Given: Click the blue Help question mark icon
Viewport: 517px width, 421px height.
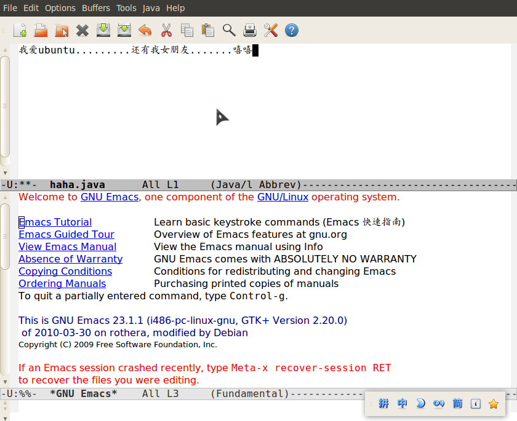Looking at the screenshot, I should tap(292, 30).
